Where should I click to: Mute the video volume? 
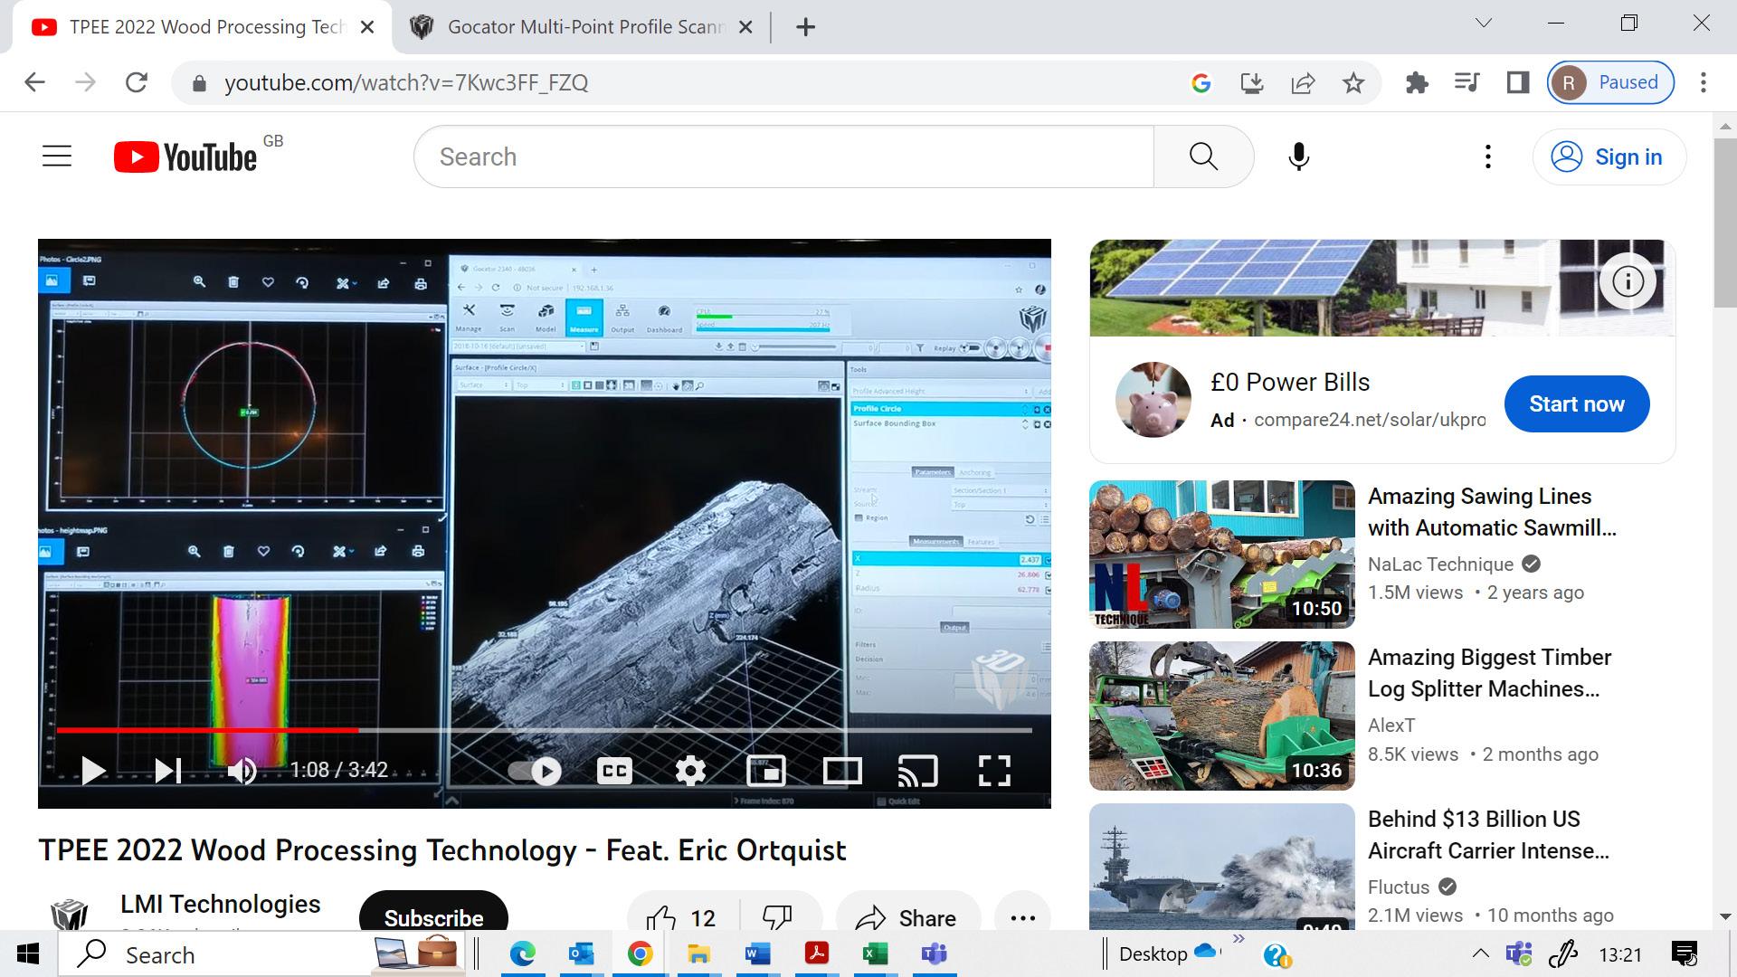point(242,771)
